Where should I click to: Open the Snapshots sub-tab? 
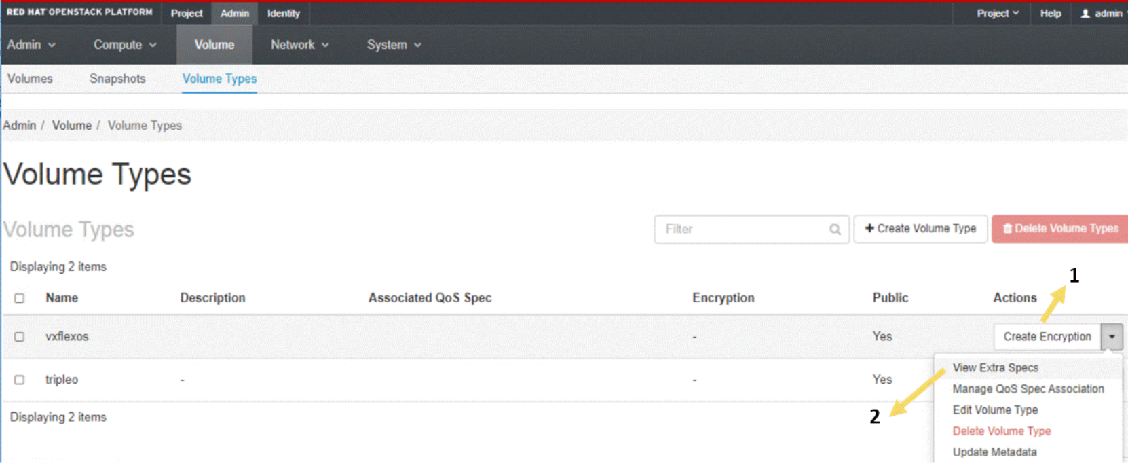(x=117, y=79)
